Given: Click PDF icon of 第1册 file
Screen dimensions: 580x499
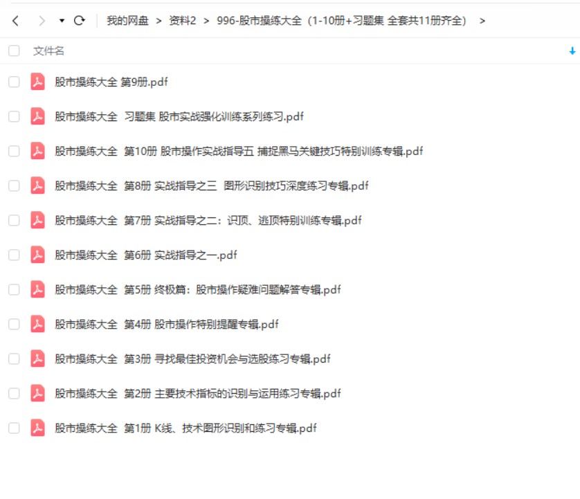Looking at the screenshot, I should pos(38,428).
